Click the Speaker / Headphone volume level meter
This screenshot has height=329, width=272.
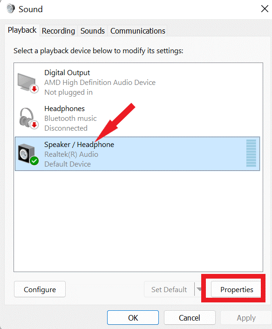(251, 153)
